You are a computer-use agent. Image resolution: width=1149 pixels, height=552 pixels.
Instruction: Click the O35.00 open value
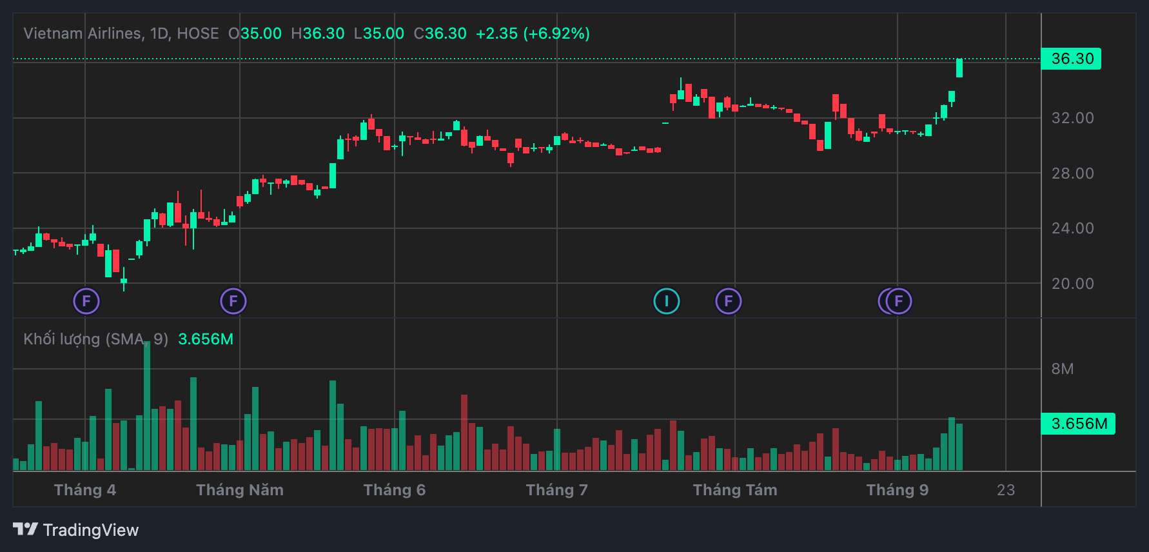[255, 34]
